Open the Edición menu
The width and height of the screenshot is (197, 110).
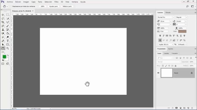pos(18,2)
